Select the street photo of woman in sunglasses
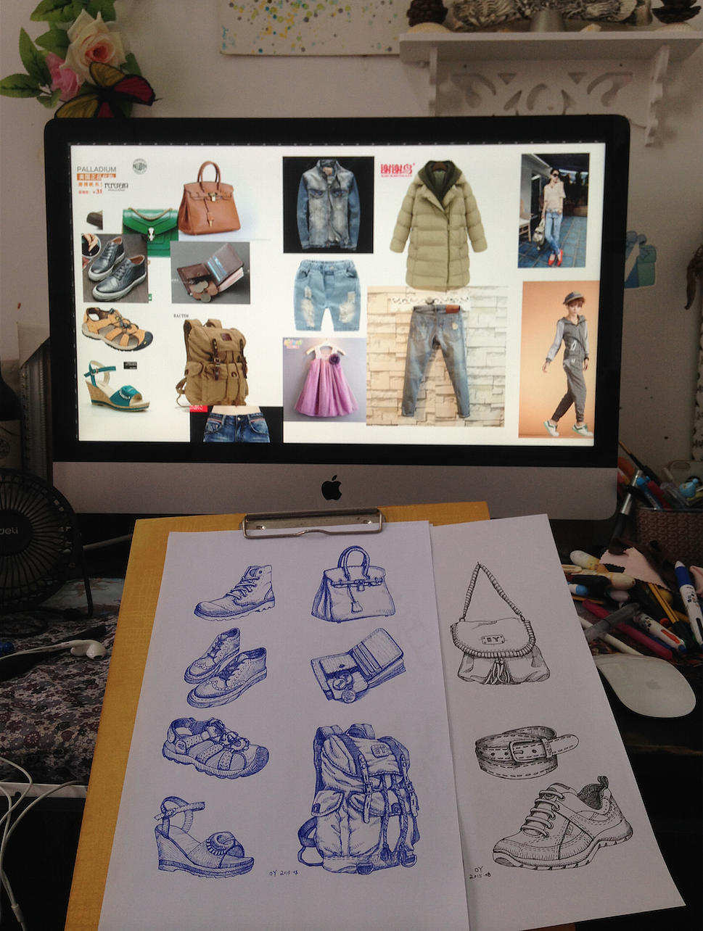 click(x=554, y=210)
